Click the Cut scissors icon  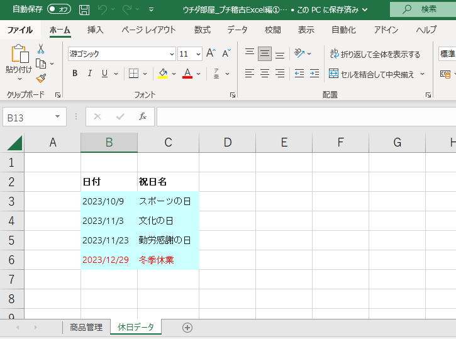click(x=41, y=48)
